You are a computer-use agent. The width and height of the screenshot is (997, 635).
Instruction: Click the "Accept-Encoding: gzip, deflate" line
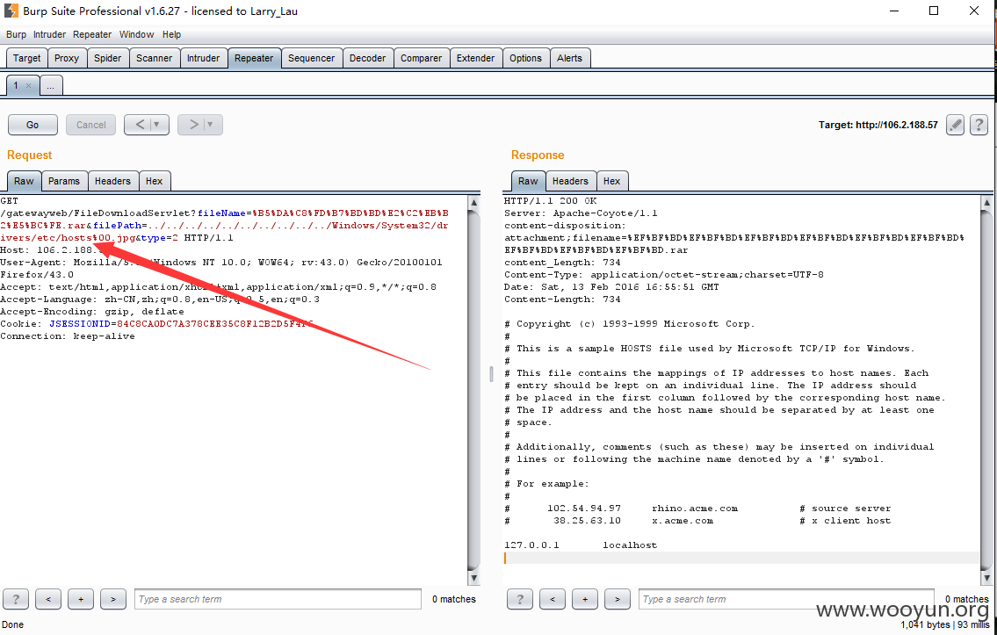[x=92, y=312]
